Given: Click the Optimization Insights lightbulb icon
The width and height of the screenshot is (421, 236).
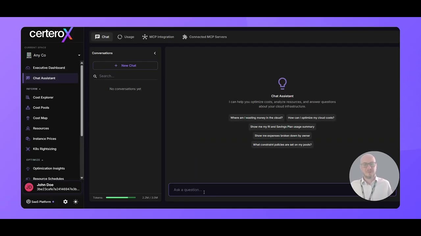Looking at the screenshot, I should (28, 168).
